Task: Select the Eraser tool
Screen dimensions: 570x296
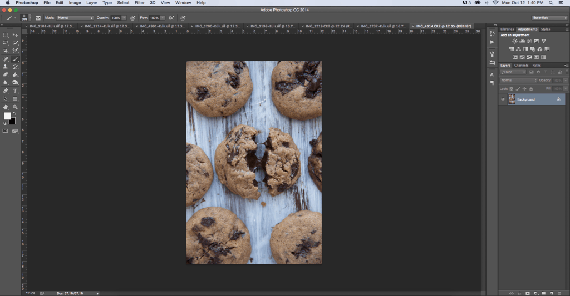Action: pyautogui.click(x=6, y=75)
